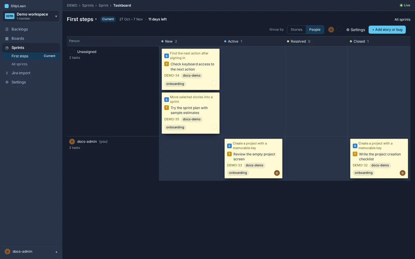
Task: Assign DEMO-35 via its empty avatar circle
Action: click(214, 127)
